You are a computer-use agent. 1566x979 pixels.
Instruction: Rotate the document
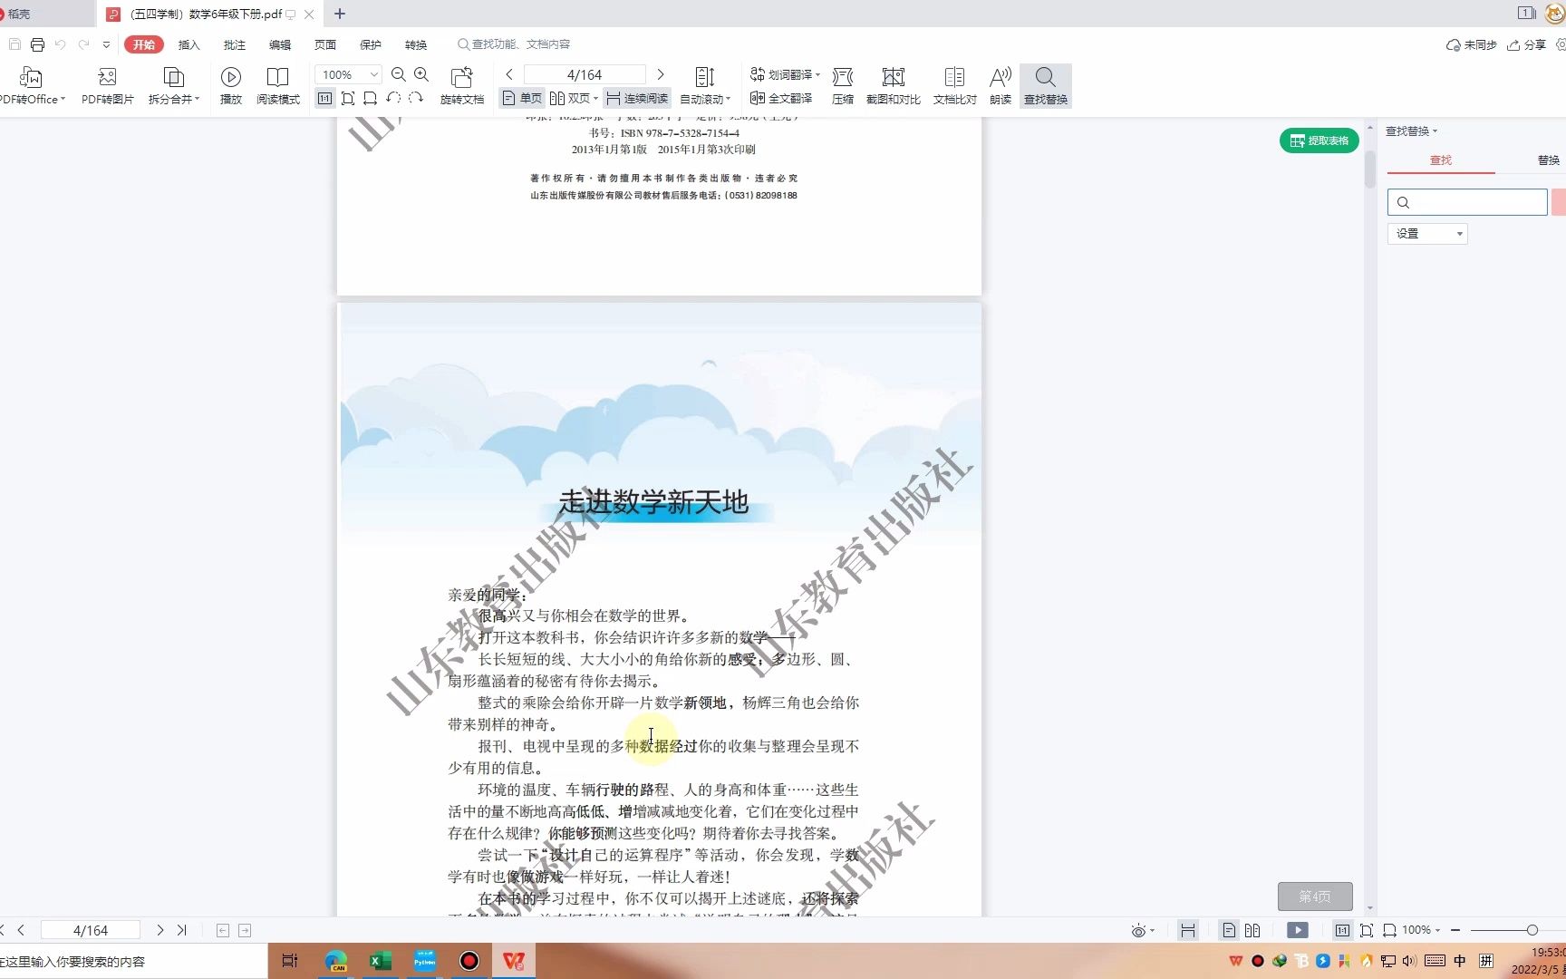point(462,86)
